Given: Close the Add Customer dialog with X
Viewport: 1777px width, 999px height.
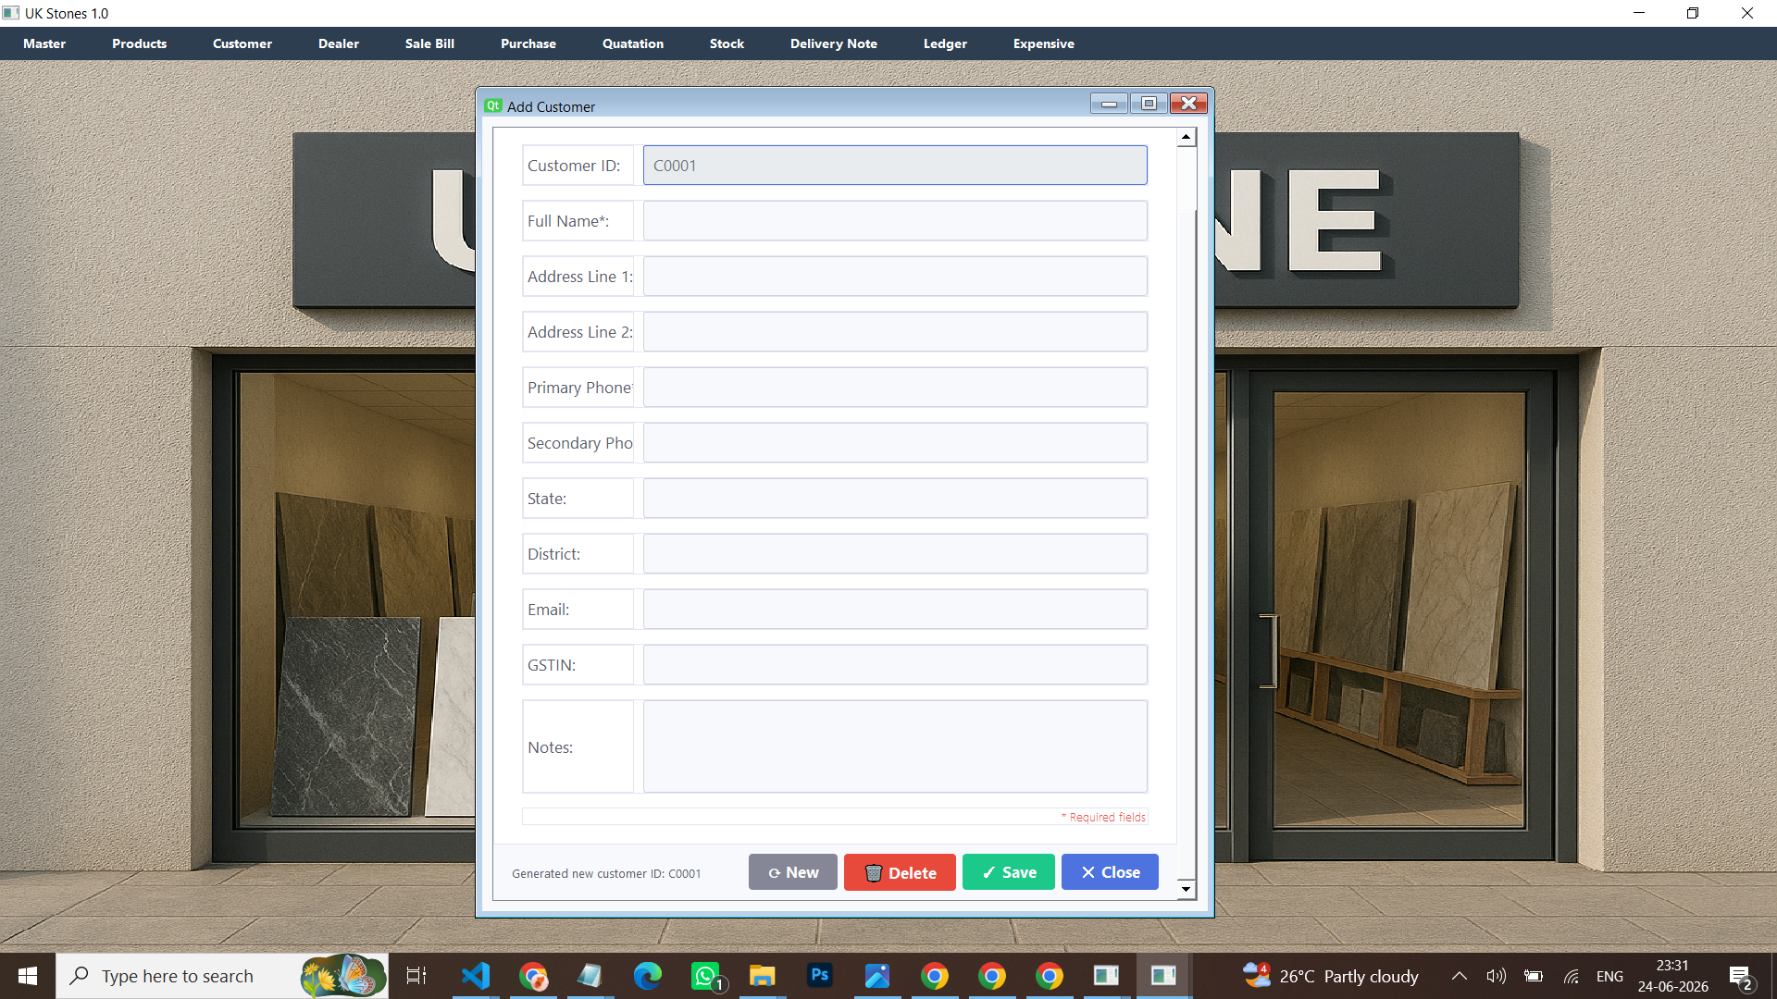Looking at the screenshot, I should (x=1188, y=104).
